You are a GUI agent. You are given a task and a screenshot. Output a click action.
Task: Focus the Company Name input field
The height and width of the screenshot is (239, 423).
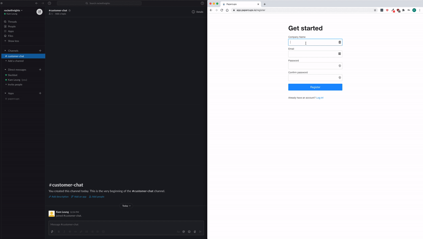coord(312,42)
